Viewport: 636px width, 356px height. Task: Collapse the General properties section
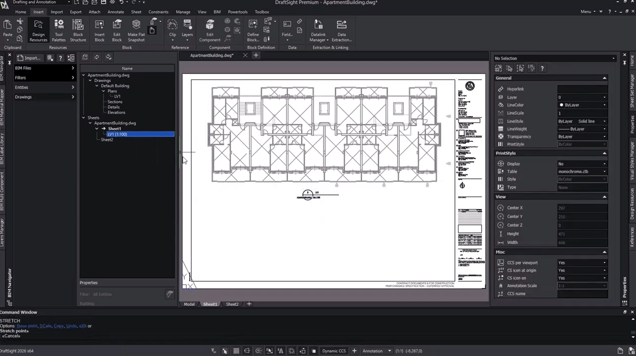[604, 78]
